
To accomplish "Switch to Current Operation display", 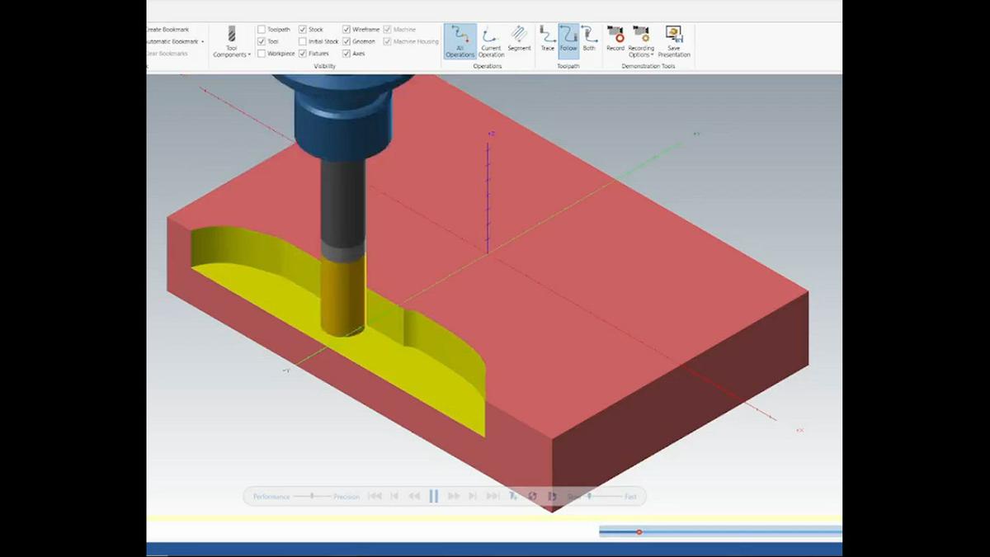I will point(491,40).
